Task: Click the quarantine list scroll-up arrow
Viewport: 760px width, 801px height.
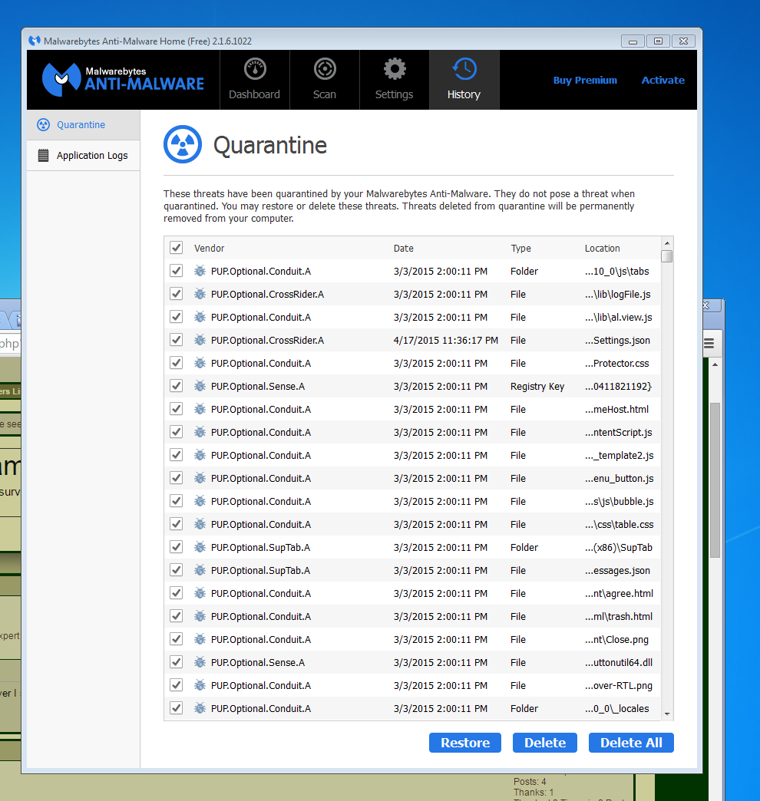Action: [x=666, y=242]
